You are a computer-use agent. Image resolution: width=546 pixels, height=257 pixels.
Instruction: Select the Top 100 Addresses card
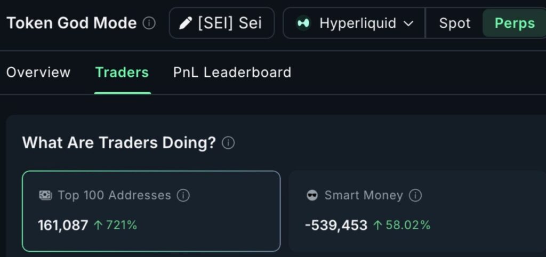151,211
